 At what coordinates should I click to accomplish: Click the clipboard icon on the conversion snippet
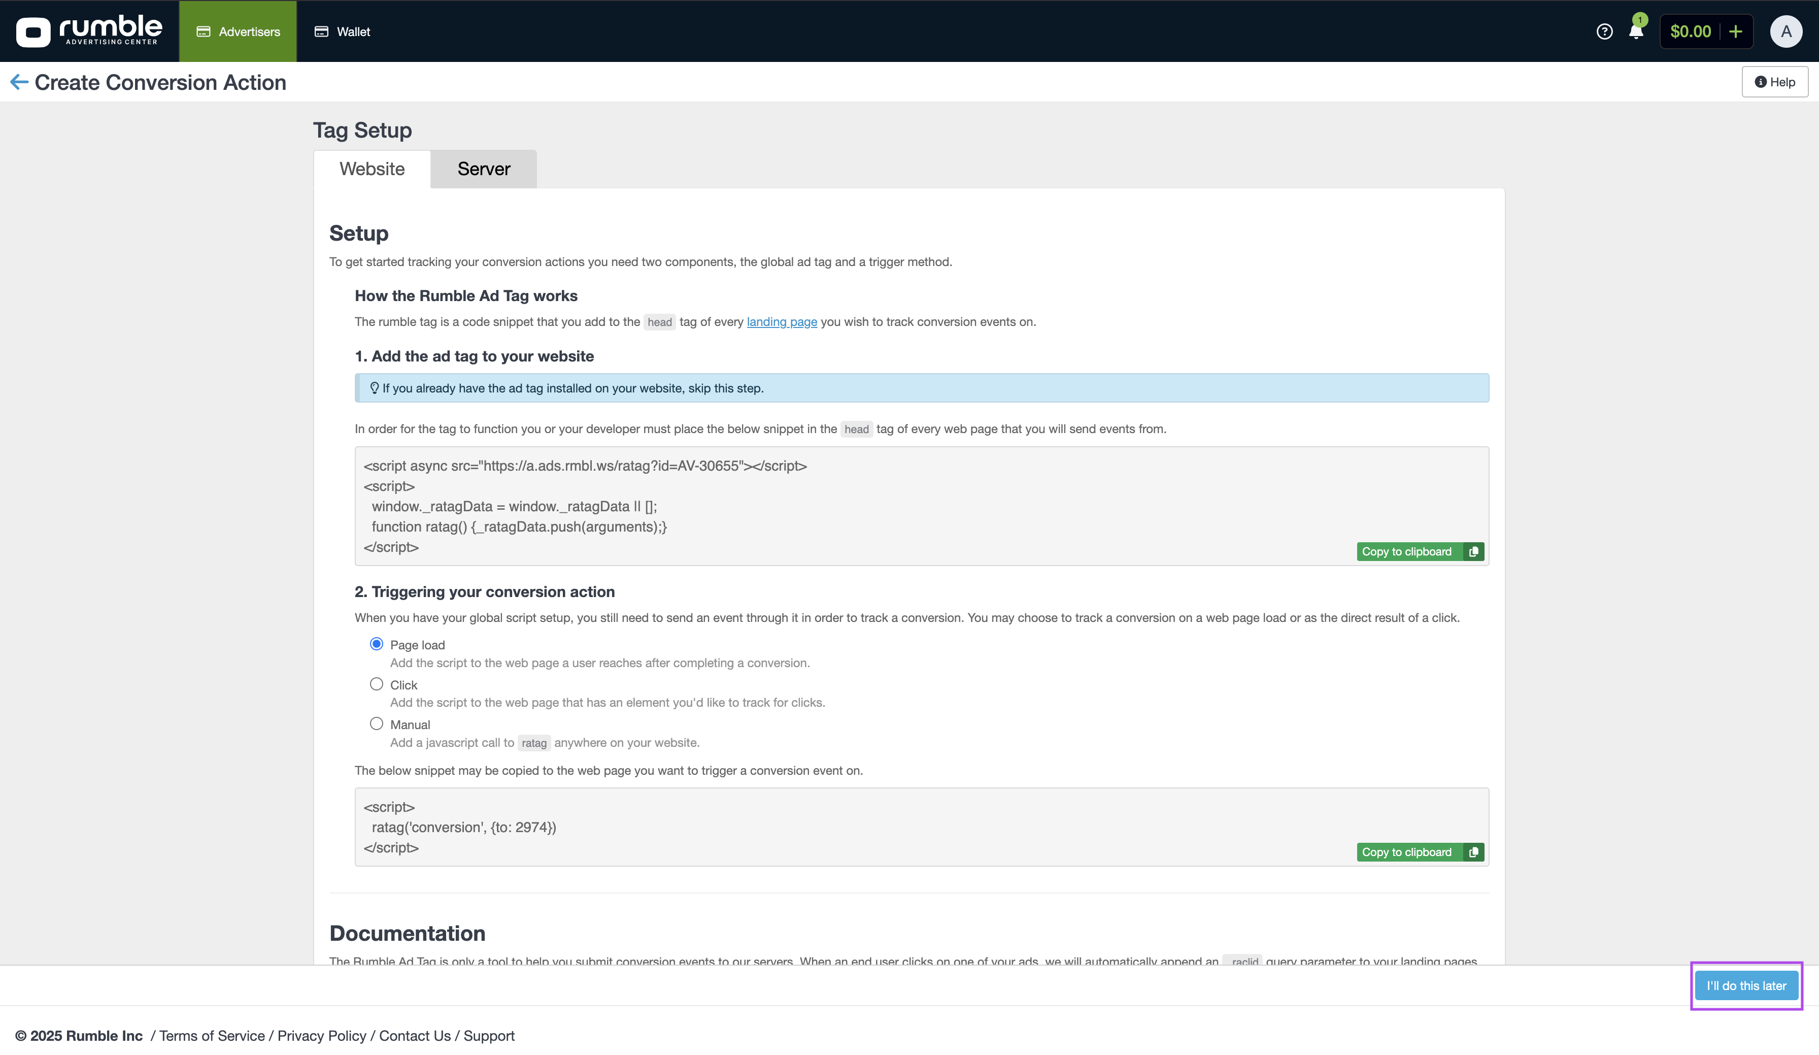(1473, 852)
